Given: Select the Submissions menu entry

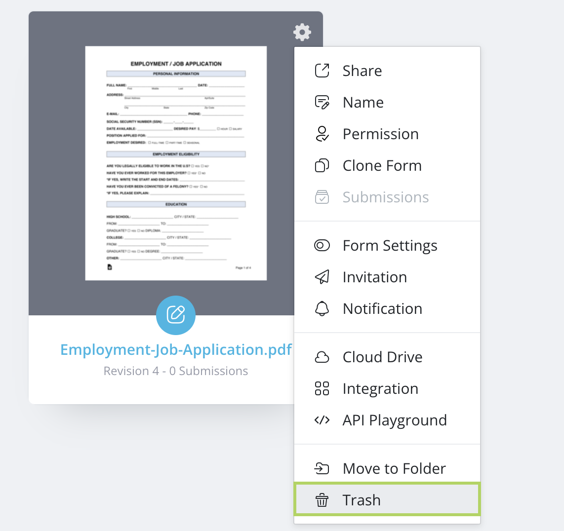Looking at the screenshot, I should [x=386, y=197].
